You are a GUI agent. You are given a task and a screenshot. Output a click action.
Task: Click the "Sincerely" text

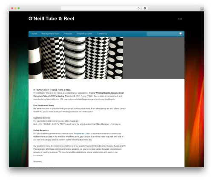click(37, 162)
